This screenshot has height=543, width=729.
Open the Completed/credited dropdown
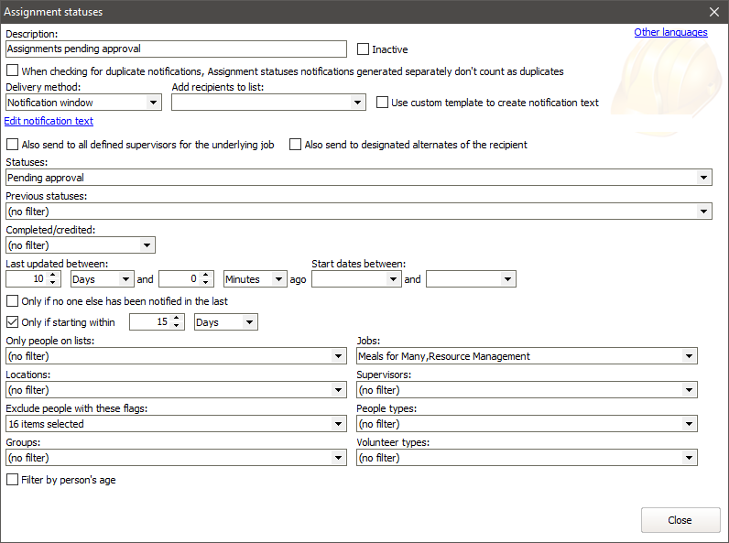(147, 245)
